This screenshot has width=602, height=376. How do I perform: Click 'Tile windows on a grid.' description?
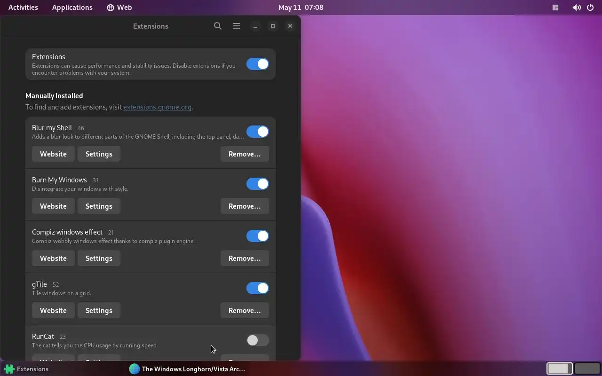pyautogui.click(x=62, y=293)
